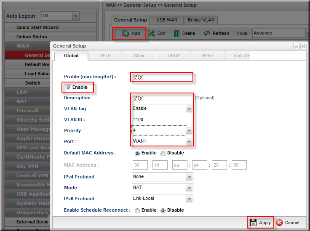This screenshot has width=310, height=231.
Task: Open the Auto Logout dropdown
Action: (x=75, y=16)
